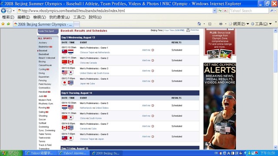Switch to Your Time display

click(174, 30)
